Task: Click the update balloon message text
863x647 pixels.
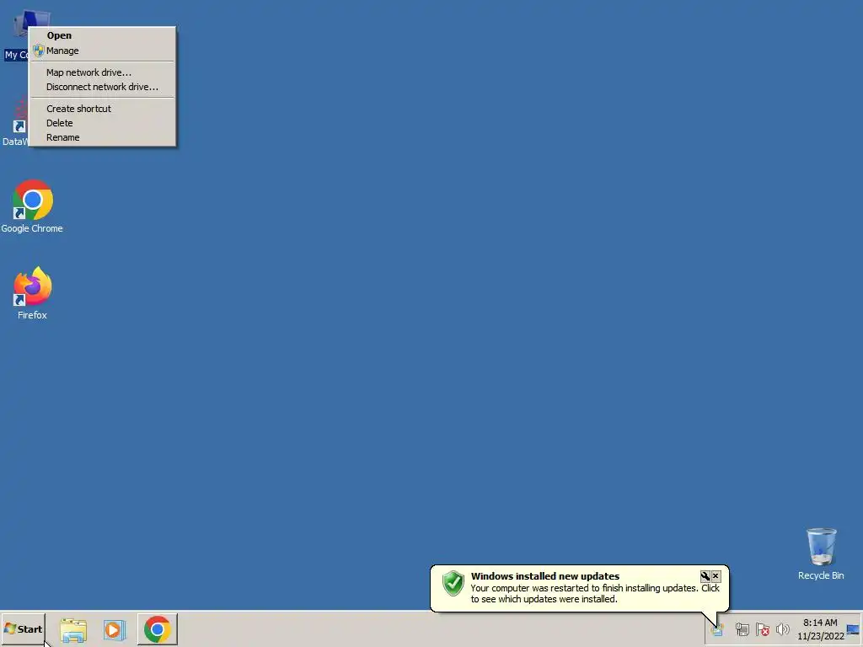Action: point(595,594)
